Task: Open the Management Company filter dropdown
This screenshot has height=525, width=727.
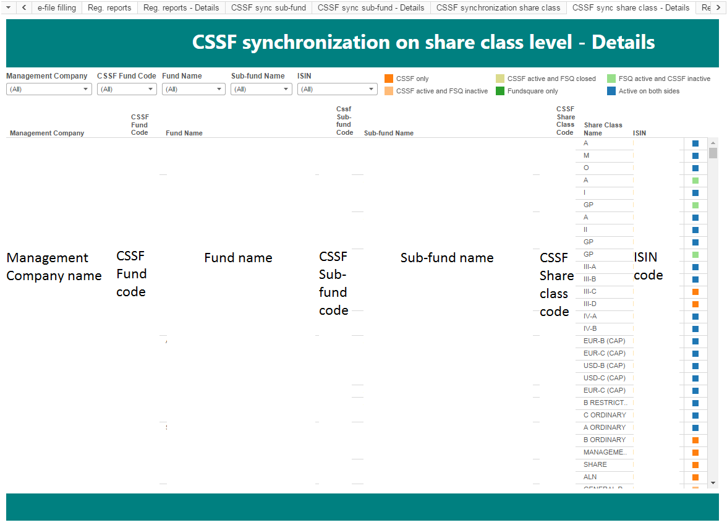Action: click(49, 89)
